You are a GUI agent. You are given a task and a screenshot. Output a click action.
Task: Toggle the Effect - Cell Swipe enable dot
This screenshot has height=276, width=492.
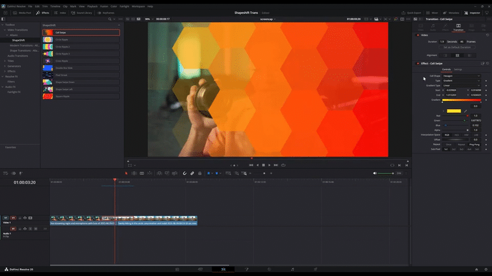coord(417,63)
